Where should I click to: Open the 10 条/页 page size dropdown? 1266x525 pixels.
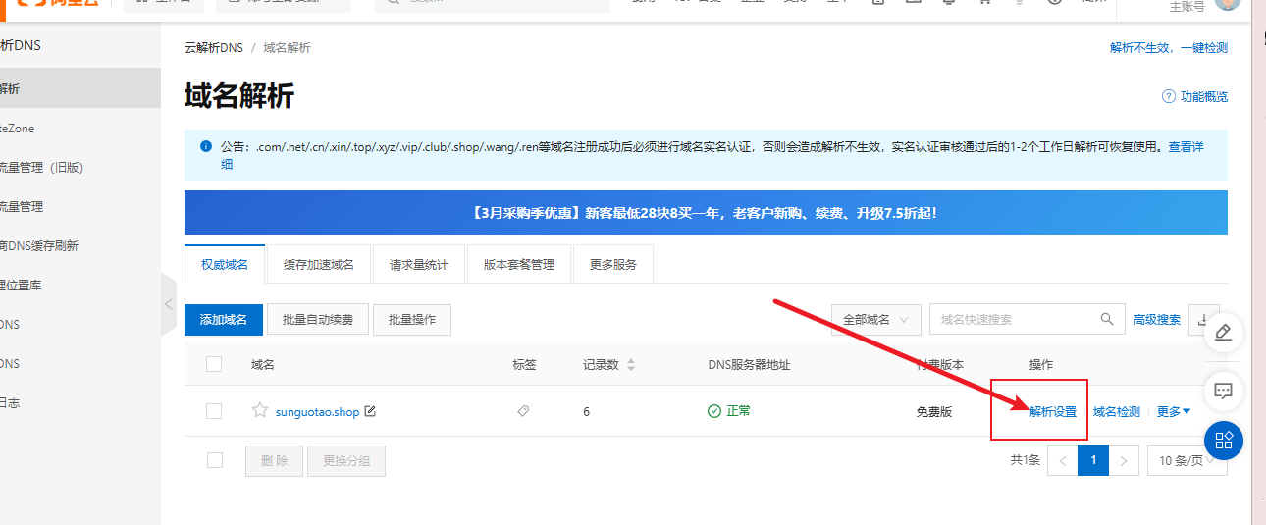pos(1187,460)
